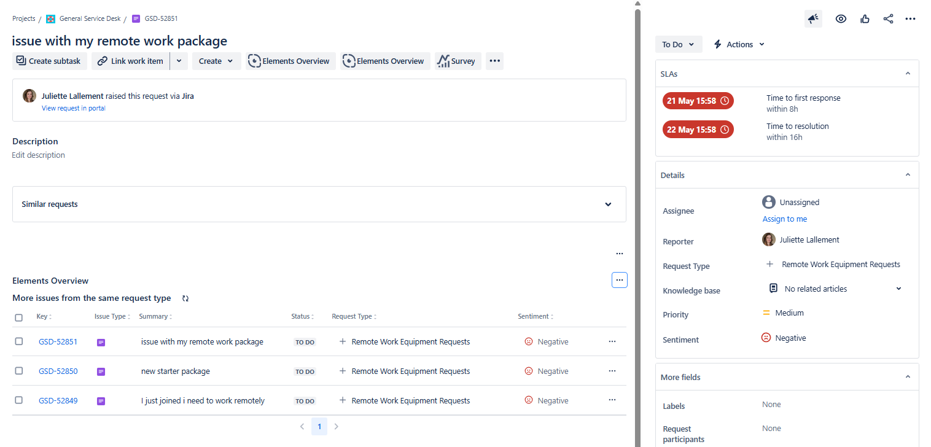
Task: Click the watch eye icon
Action: [x=841, y=19]
